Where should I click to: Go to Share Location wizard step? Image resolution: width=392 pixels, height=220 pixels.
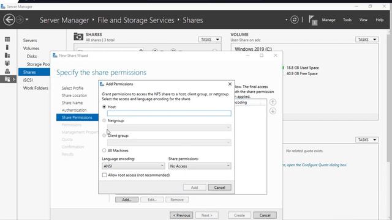tap(74, 95)
